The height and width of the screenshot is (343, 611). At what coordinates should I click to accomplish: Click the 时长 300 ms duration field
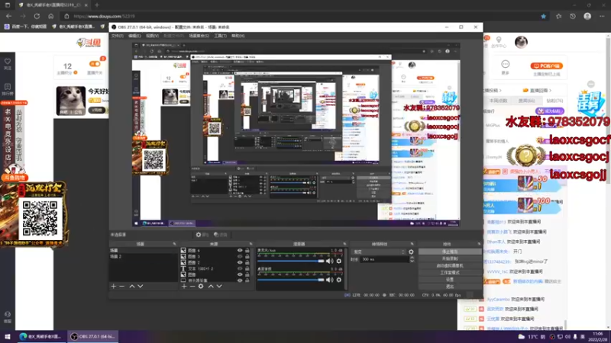click(384, 259)
